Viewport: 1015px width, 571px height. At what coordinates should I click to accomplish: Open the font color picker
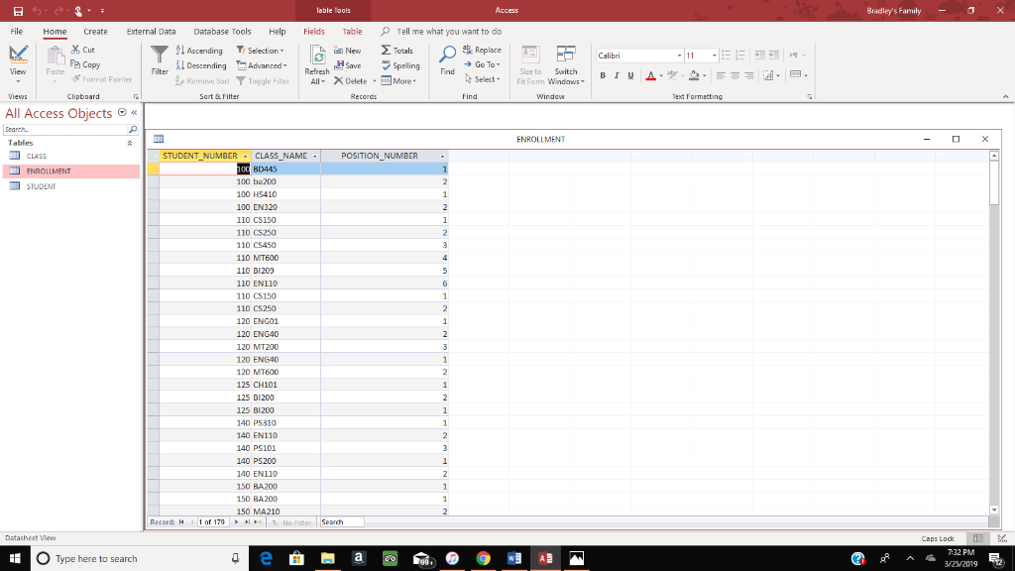(651, 74)
